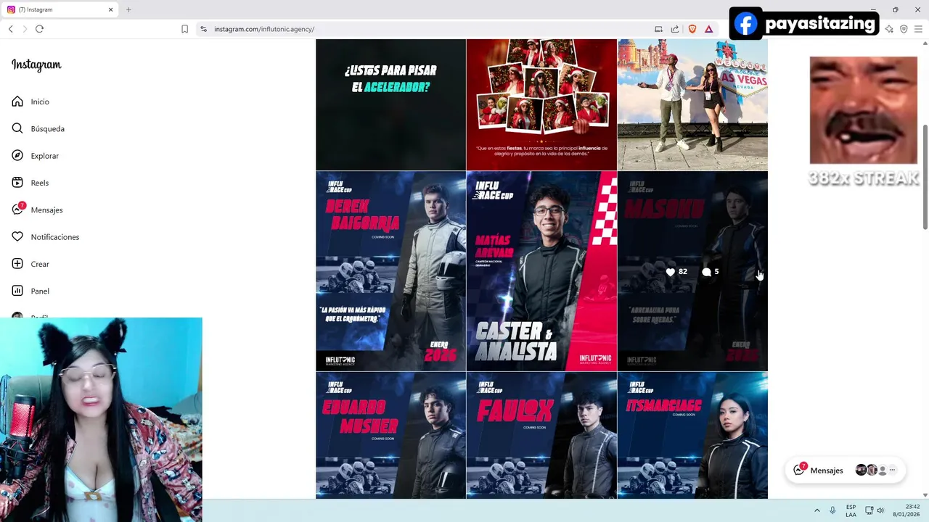
Task: Open Búsqueda from the sidebar
Action: click(x=47, y=129)
